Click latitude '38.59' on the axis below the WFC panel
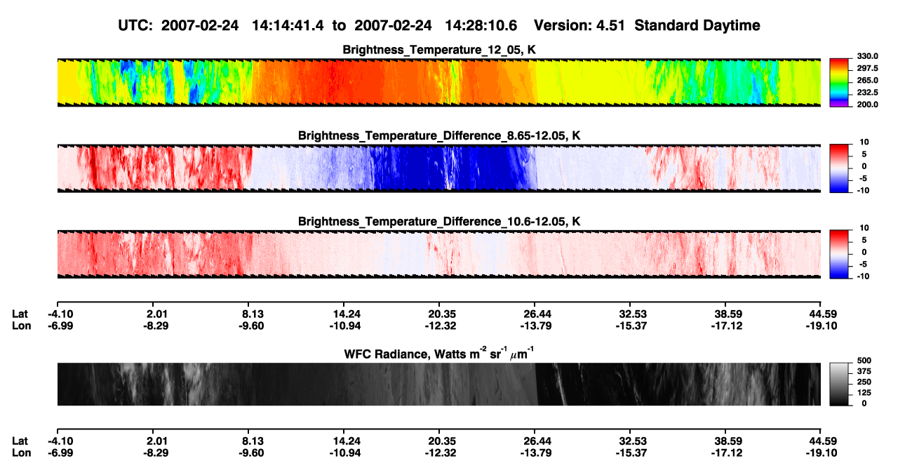 pos(725,441)
